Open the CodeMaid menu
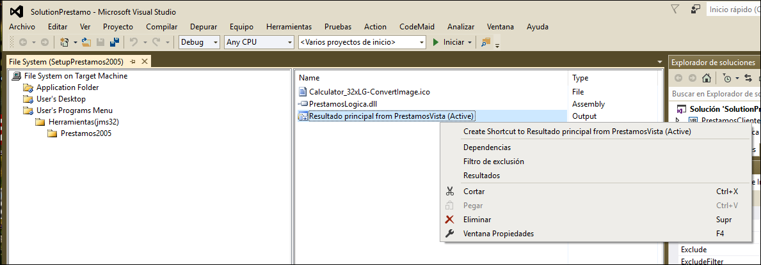 pyautogui.click(x=417, y=27)
